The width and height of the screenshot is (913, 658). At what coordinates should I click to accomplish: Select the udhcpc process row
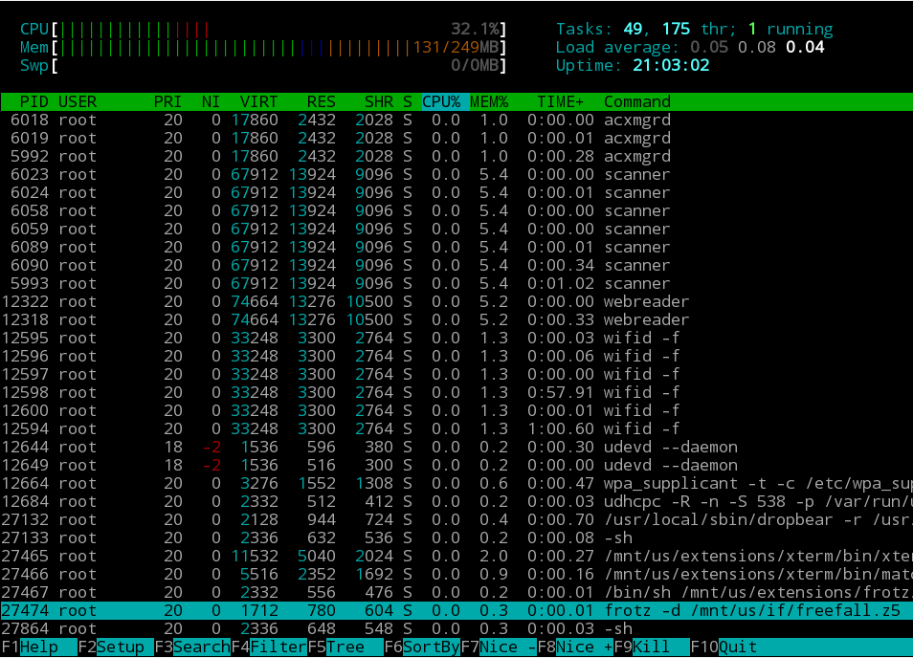coord(456,501)
